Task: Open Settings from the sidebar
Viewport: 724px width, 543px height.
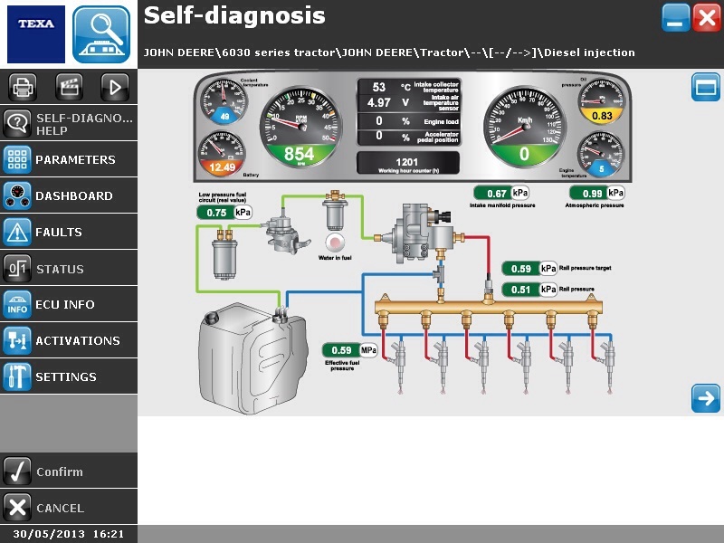Action: (69, 376)
